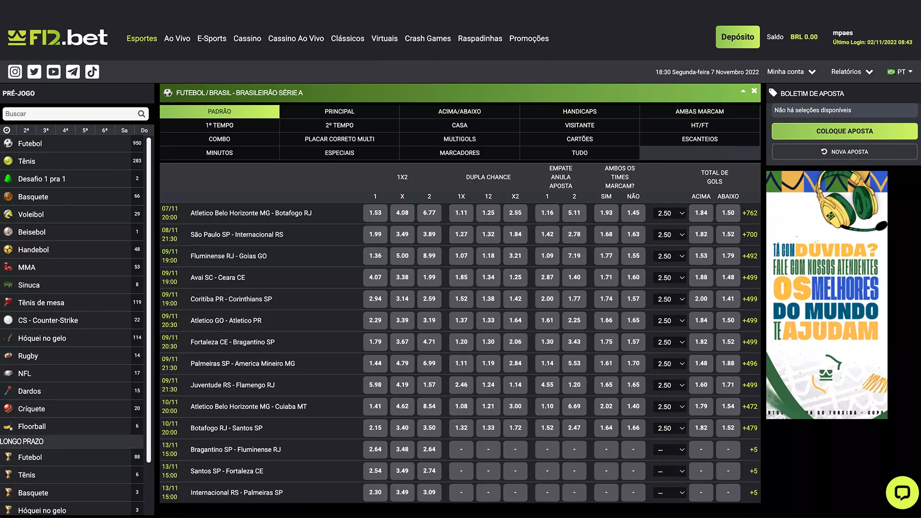Click the COLOQUE APOSTA button
The height and width of the screenshot is (518, 921).
click(x=844, y=131)
